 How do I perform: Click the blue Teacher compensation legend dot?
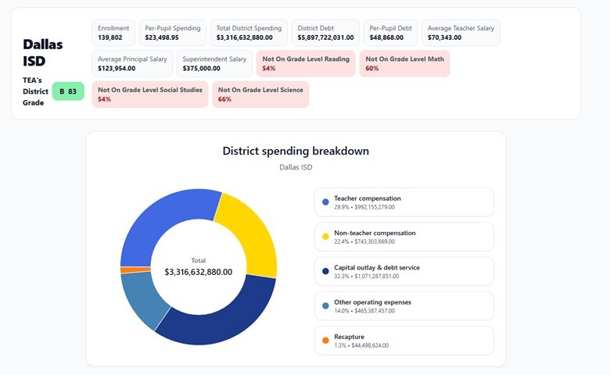325,202
